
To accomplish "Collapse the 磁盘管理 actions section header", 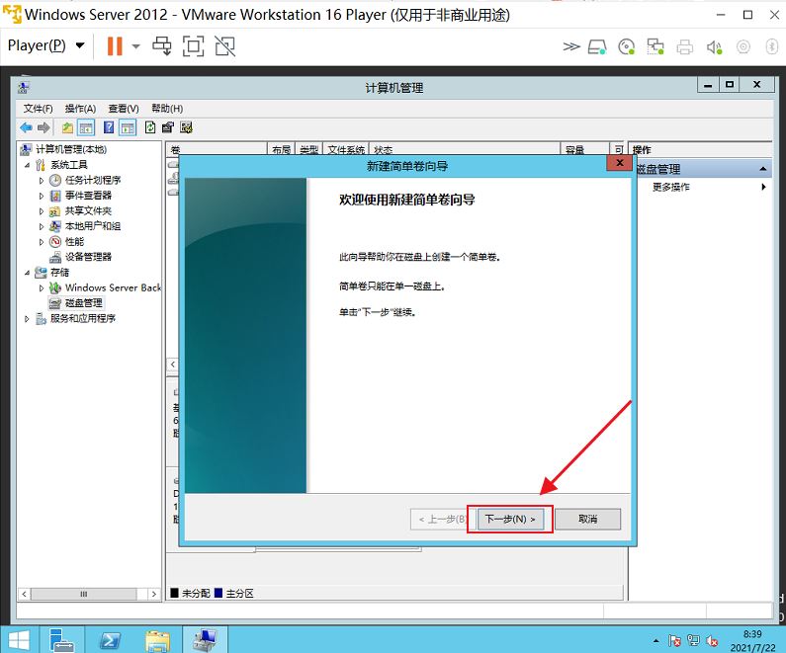I will pos(762,169).
